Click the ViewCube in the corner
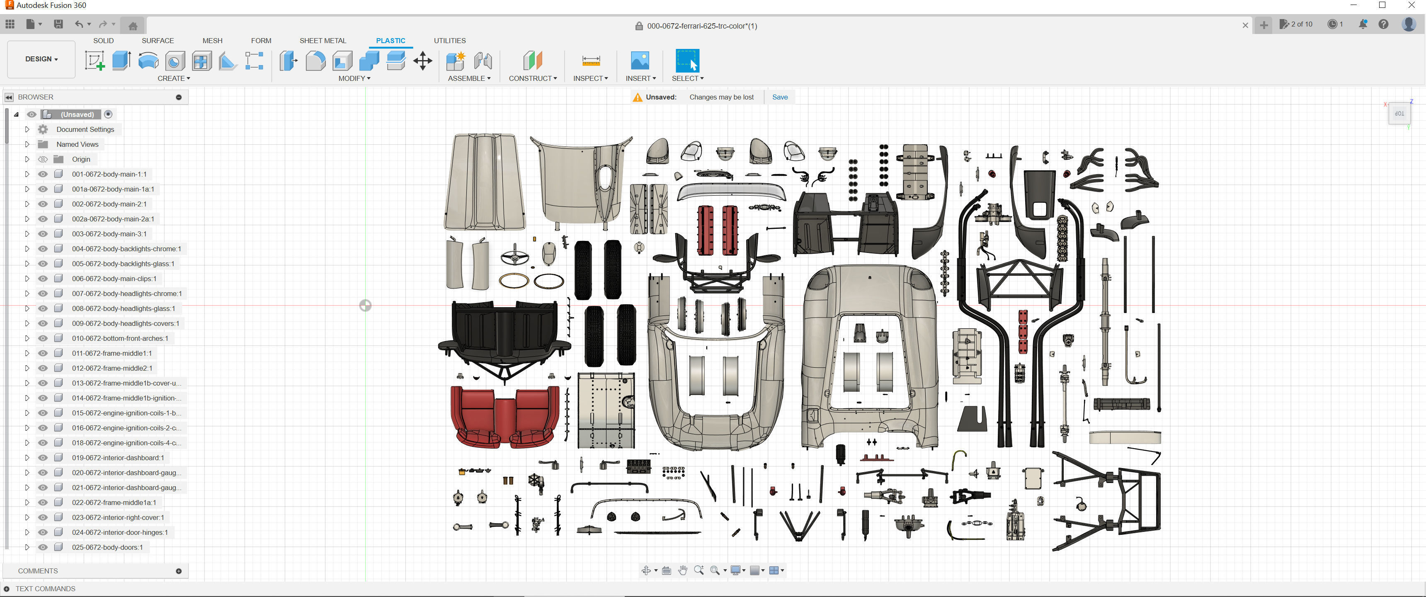This screenshot has height=597, width=1426. (x=1399, y=114)
